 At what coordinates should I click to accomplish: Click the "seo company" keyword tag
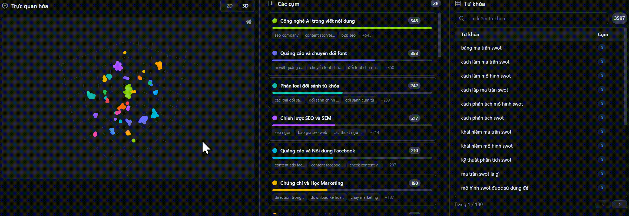click(x=286, y=35)
